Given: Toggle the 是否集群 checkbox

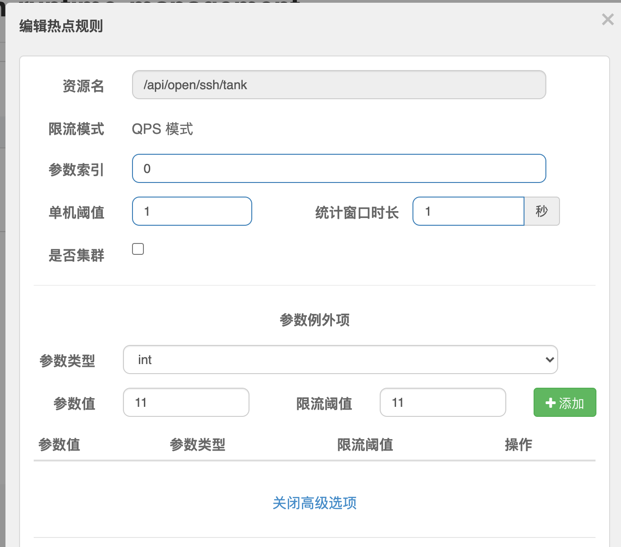Looking at the screenshot, I should click(x=138, y=249).
